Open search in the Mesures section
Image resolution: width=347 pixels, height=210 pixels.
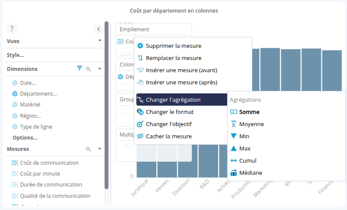tap(89, 149)
